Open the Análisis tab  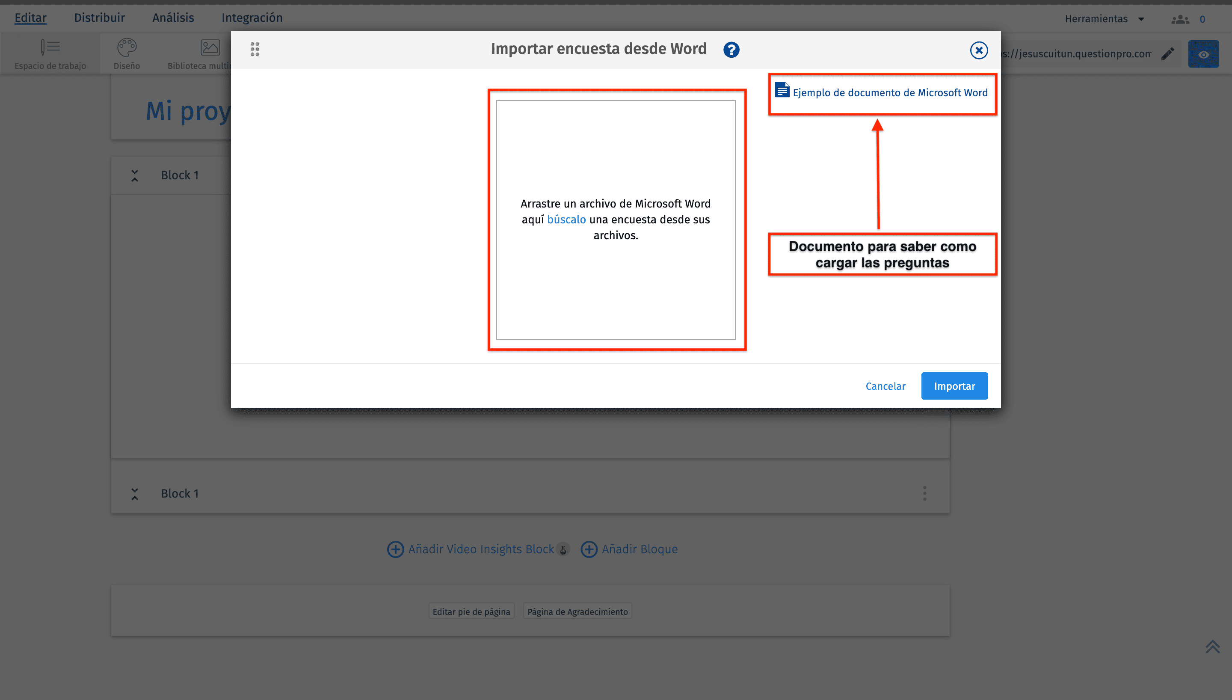[173, 17]
